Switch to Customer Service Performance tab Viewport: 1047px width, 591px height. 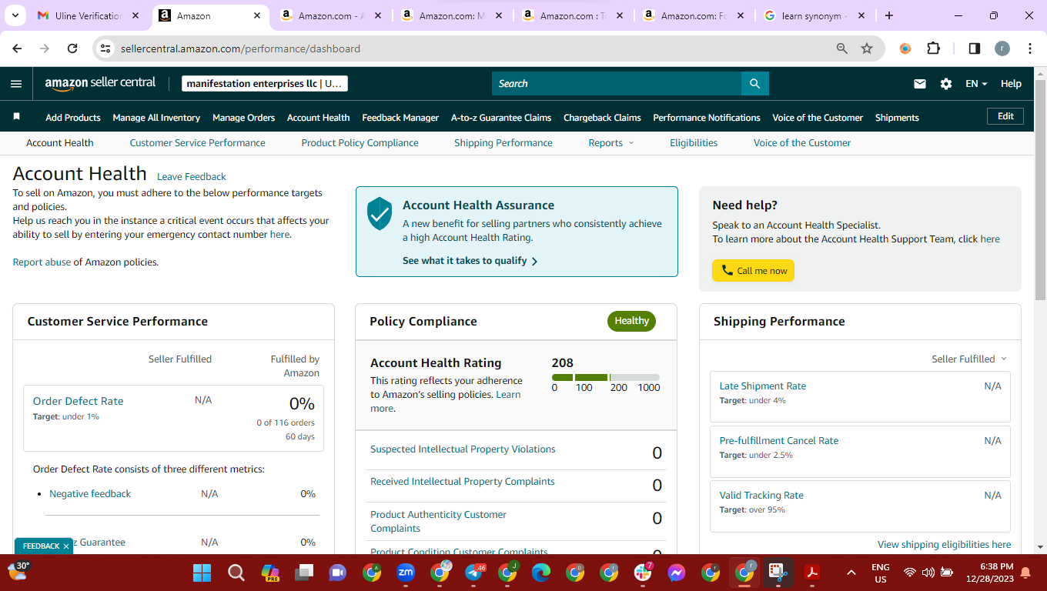pos(197,143)
